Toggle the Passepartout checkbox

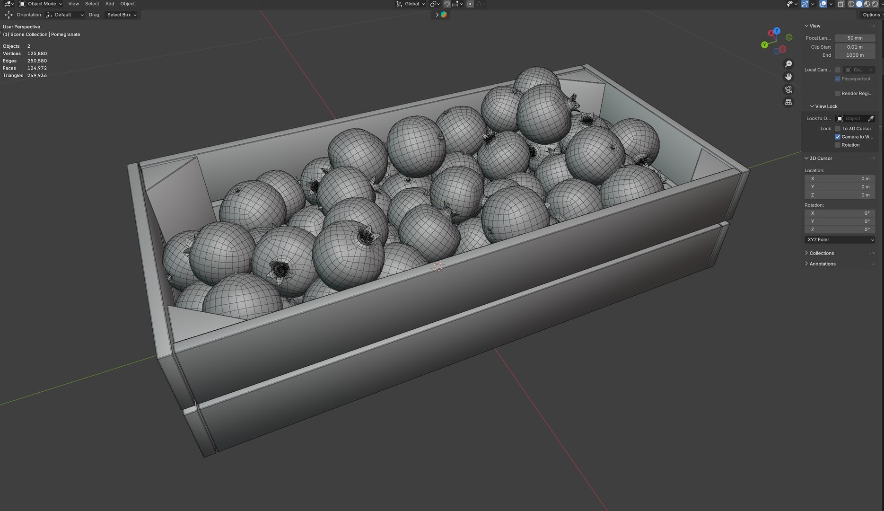[838, 79]
